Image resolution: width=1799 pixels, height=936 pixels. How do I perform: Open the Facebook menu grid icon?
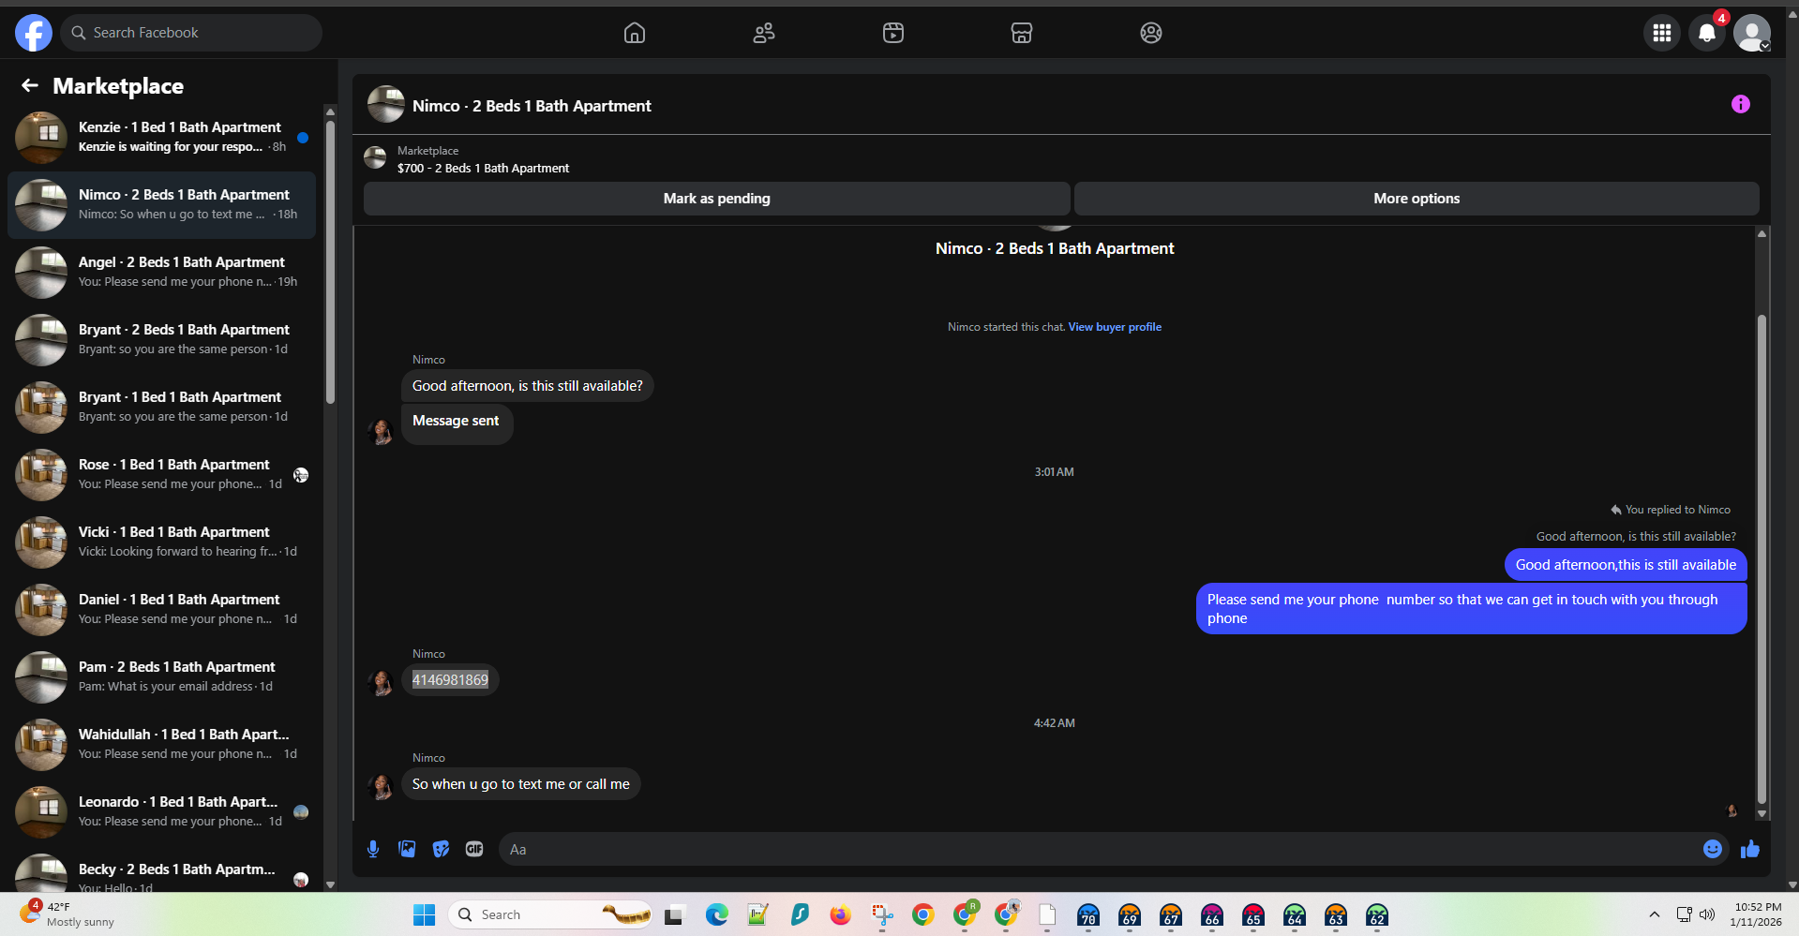(x=1662, y=33)
